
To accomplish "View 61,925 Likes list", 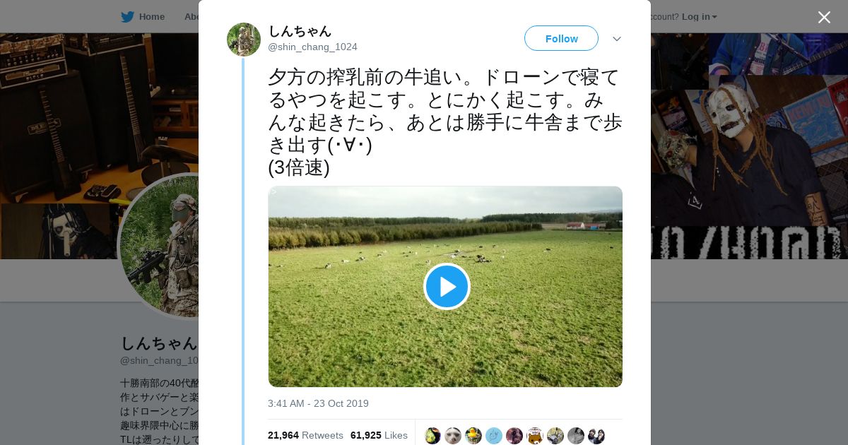I will (379, 435).
